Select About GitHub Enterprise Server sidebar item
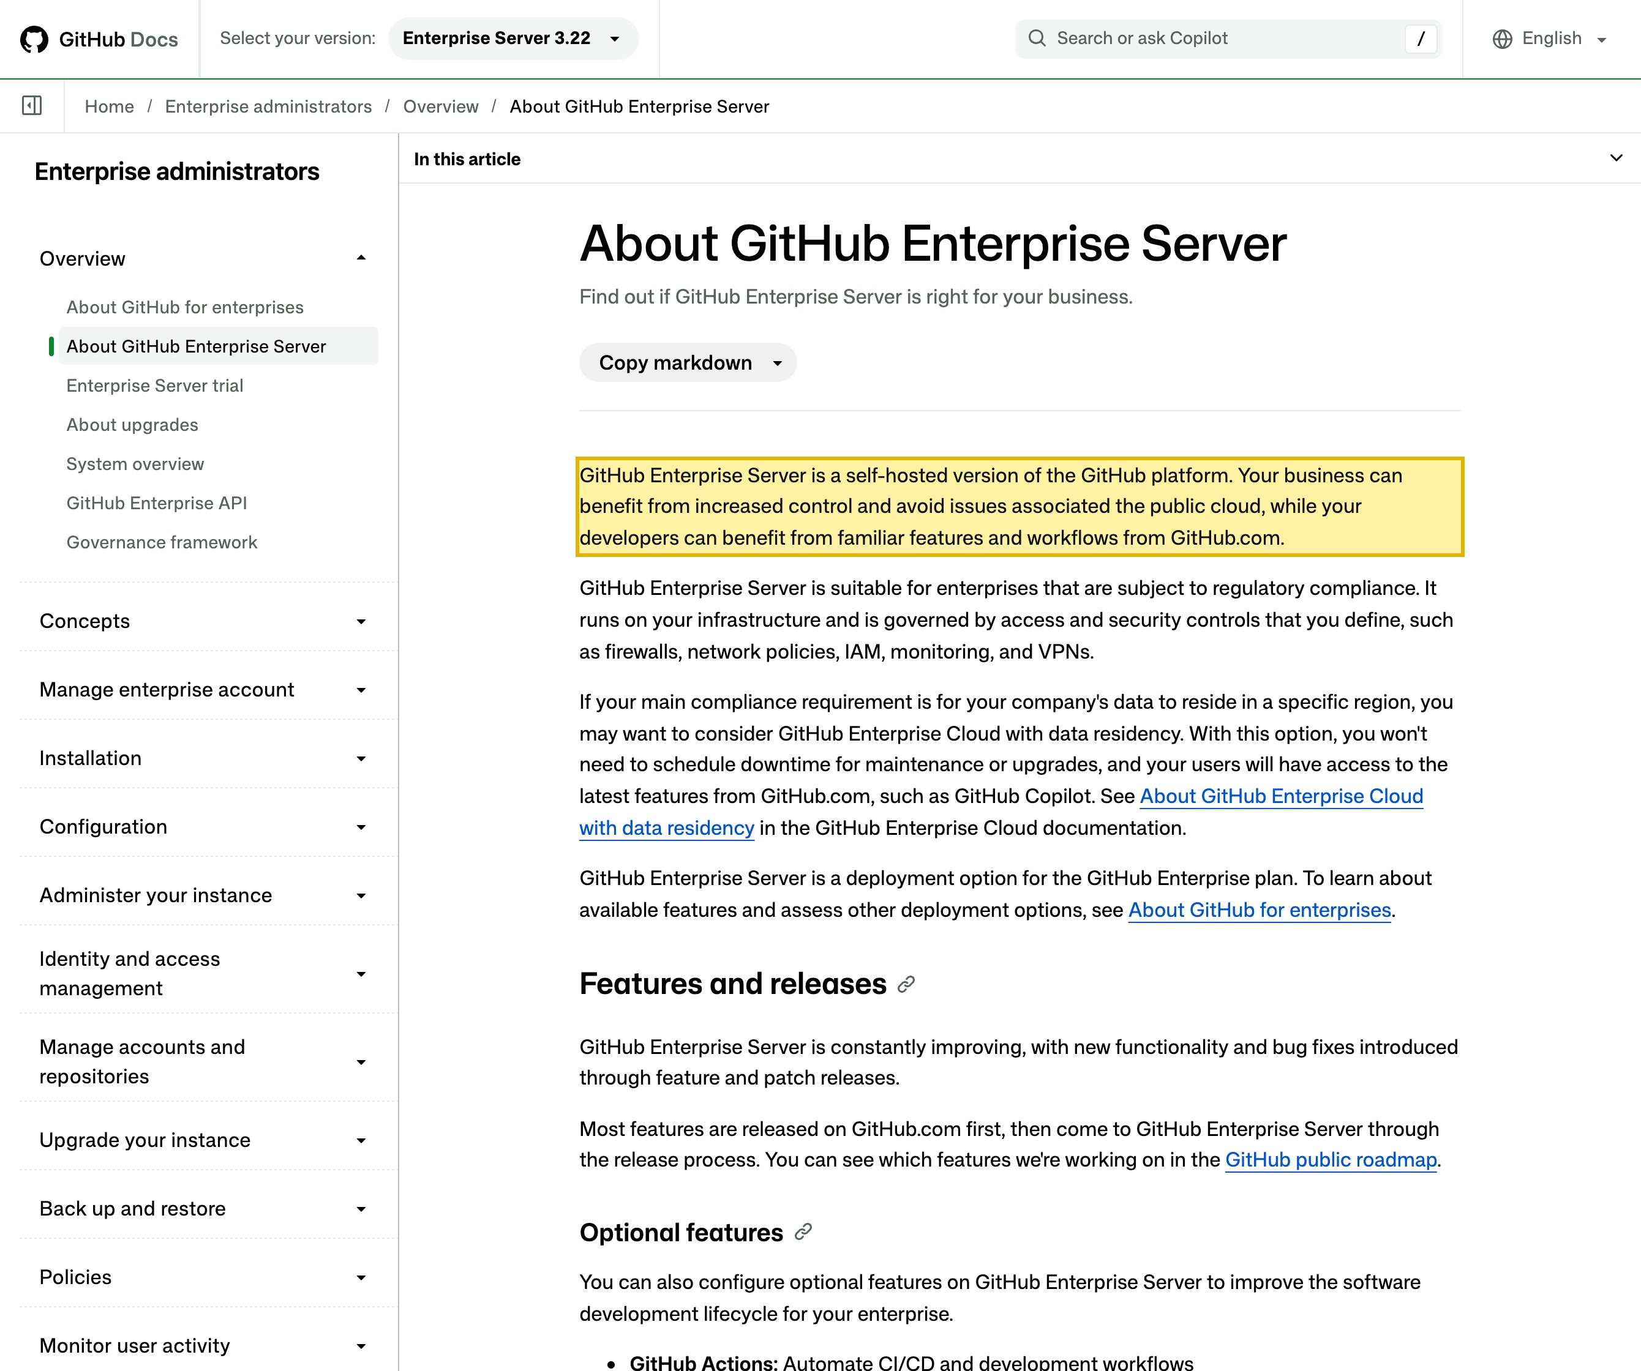Viewport: 1641px width, 1371px height. pos(219,346)
